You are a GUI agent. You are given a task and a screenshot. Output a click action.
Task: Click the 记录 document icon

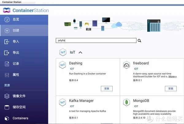(x=7, y=64)
